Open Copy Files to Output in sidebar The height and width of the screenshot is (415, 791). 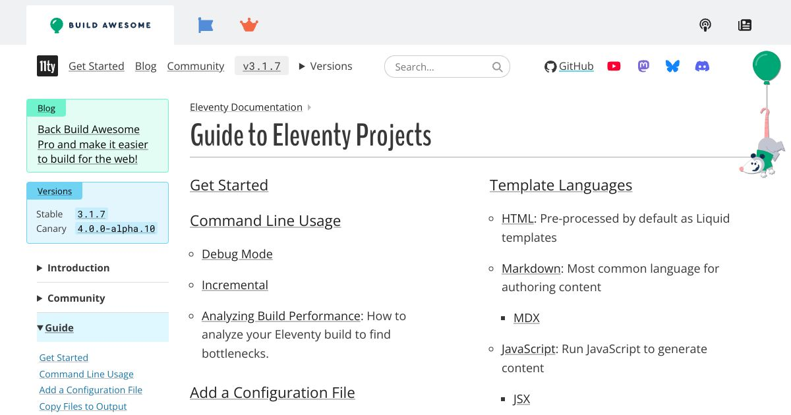[x=83, y=406]
